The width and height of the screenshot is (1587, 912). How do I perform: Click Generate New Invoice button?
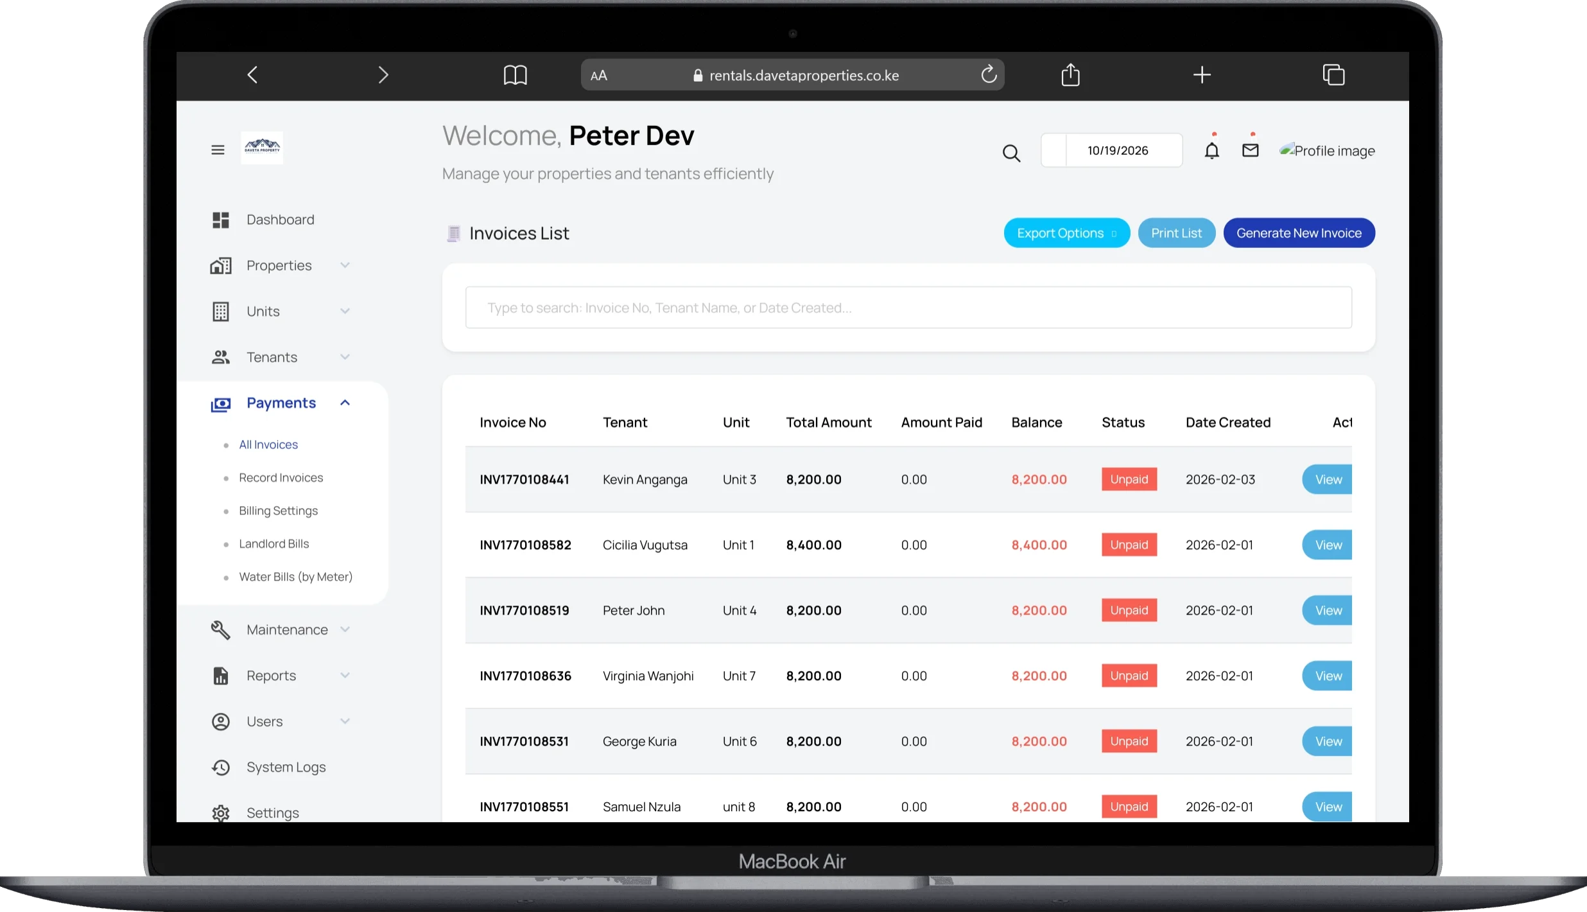(1299, 233)
